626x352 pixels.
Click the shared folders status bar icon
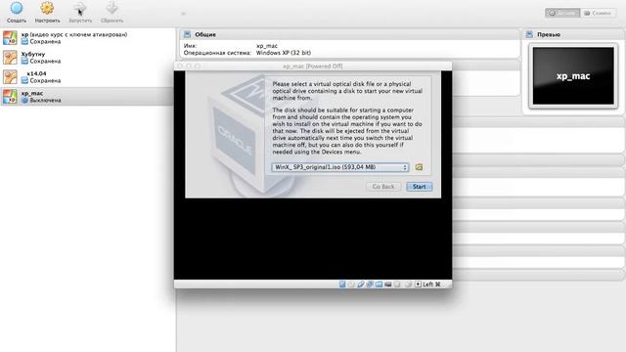[379, 285]
